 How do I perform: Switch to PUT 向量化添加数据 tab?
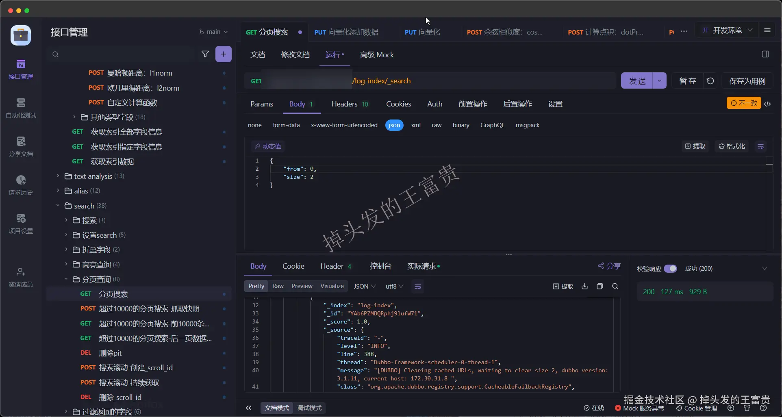(346, 32)
